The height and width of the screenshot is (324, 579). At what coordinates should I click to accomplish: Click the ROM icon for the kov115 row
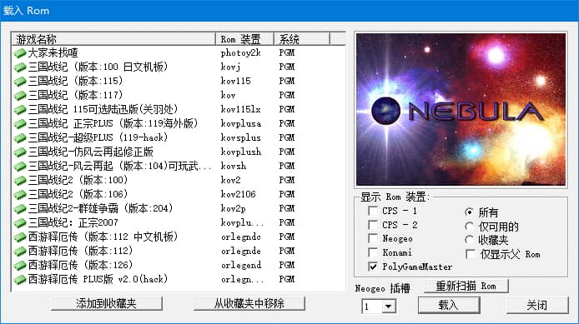[x=20, y=82]
